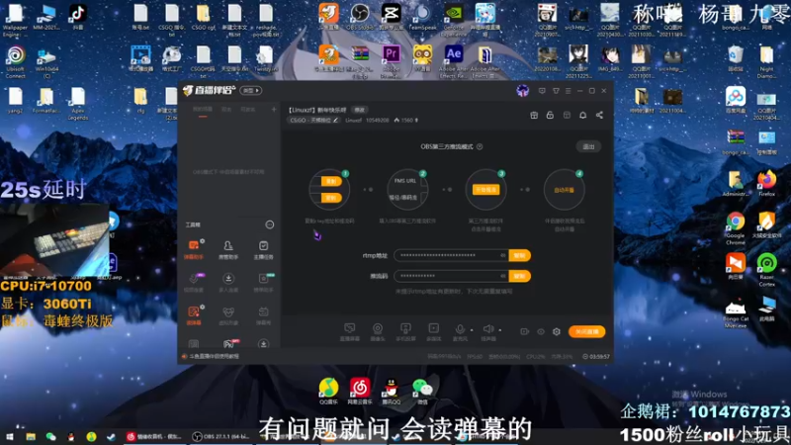Open OBS Studio desktop icon
The height and width of the screenshot is (445, 791).
360,17
